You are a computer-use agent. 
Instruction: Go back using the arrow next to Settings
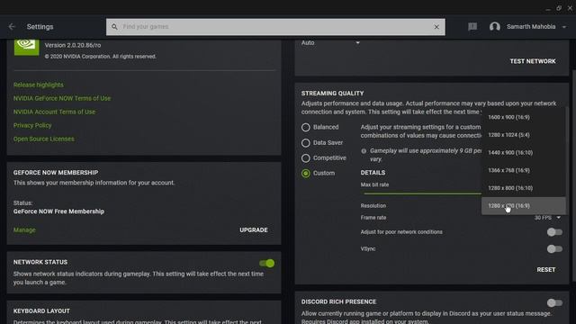click(x=12, y=27)
